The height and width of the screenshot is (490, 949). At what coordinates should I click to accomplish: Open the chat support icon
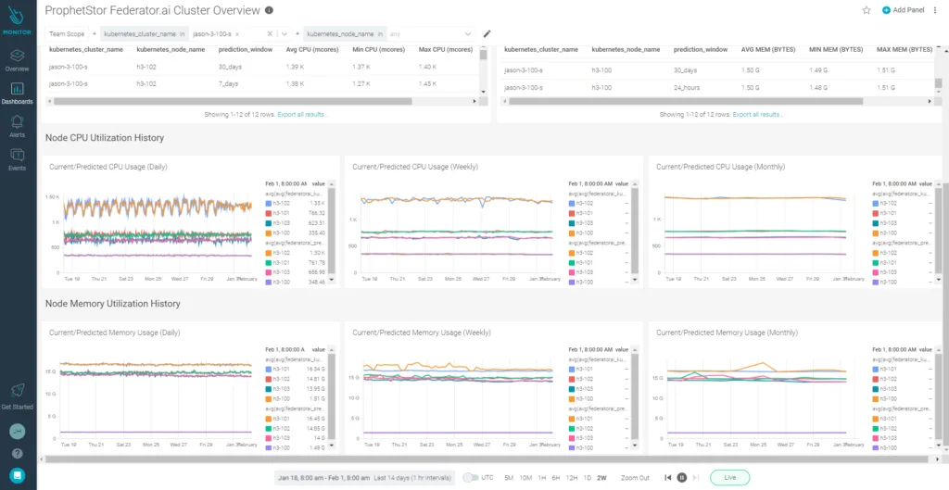point(17,475)
